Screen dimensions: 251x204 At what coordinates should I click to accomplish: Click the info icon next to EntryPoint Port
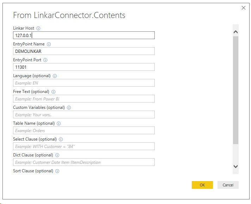coord(45,60)
